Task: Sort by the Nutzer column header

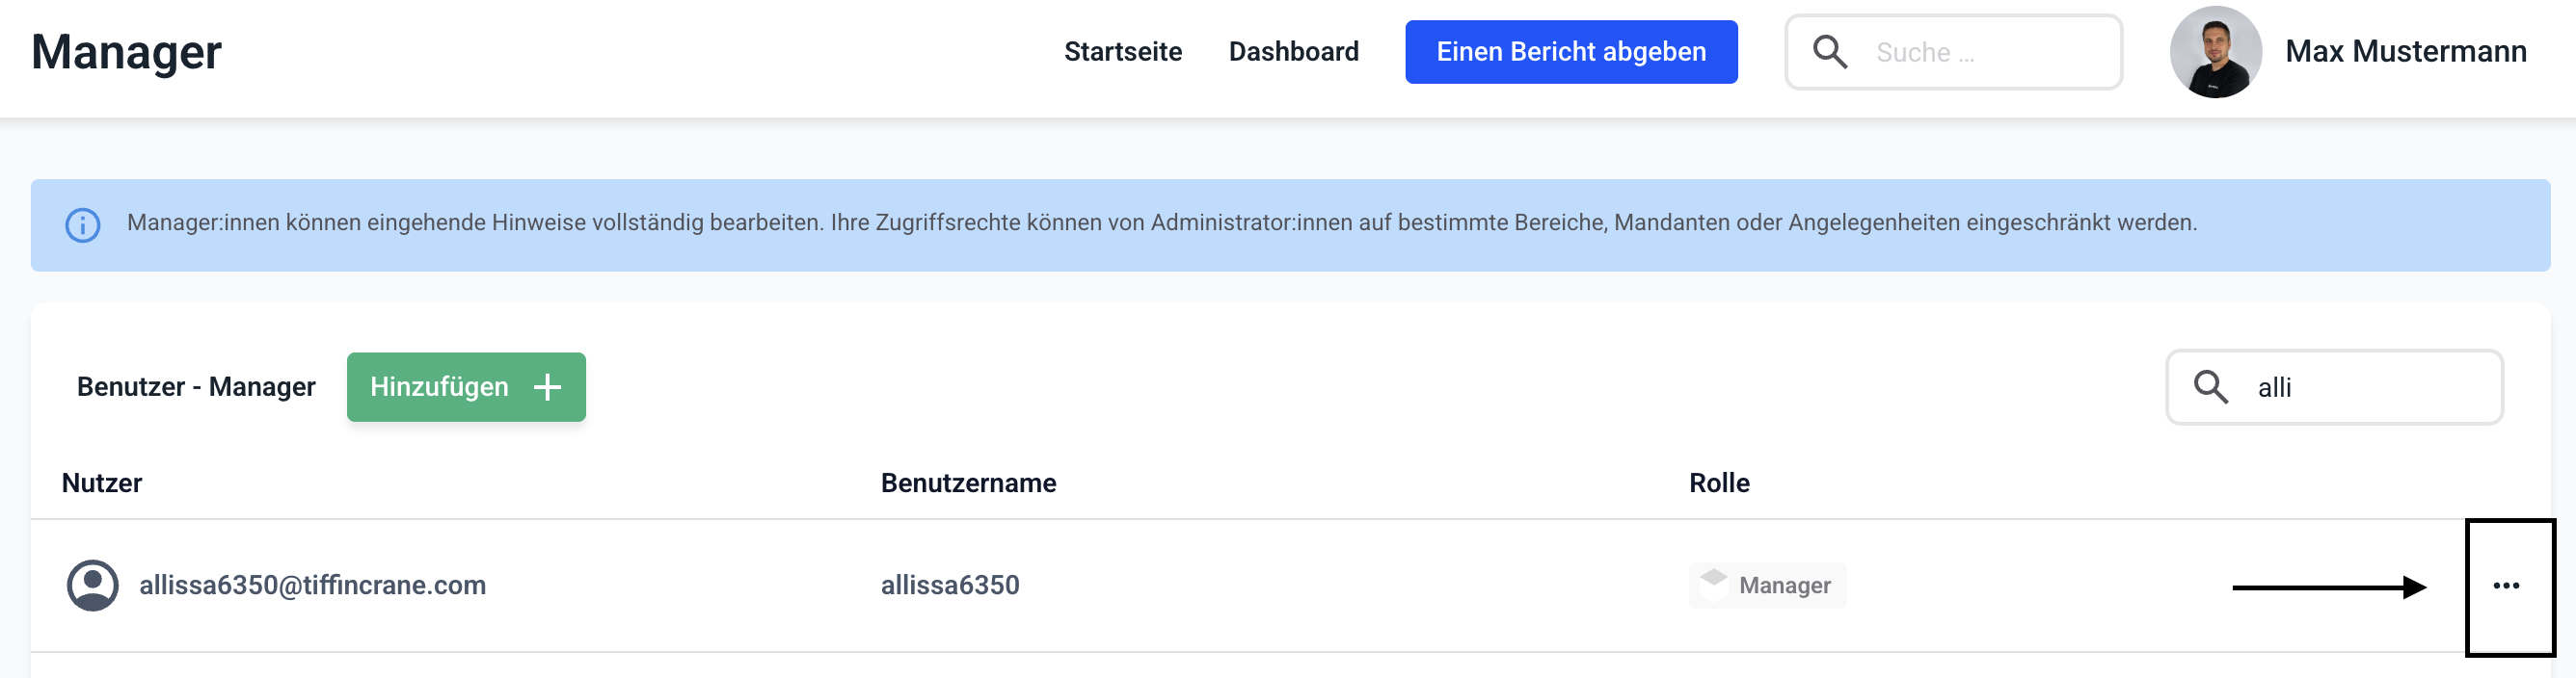Action: [102, 483]
